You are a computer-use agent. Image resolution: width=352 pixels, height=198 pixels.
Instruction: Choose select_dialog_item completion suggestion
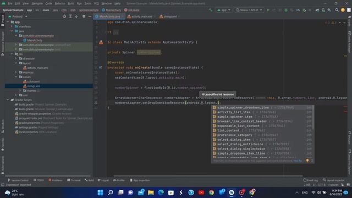coord(262,140)
